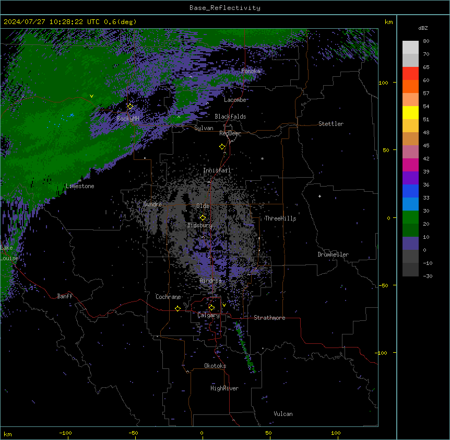Select the Okotoks label
The image size is (450, 440).
[x=215, y=366]
